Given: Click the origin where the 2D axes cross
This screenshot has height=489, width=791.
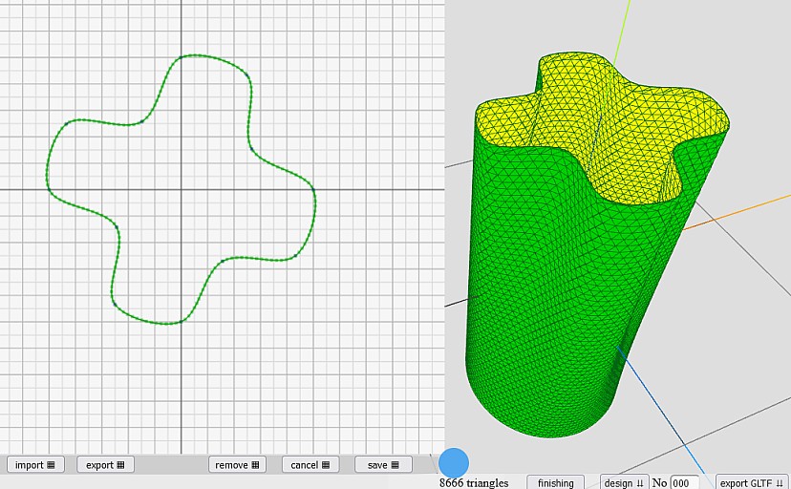Looking at the screenshot, I should click(x=181, y=189).
